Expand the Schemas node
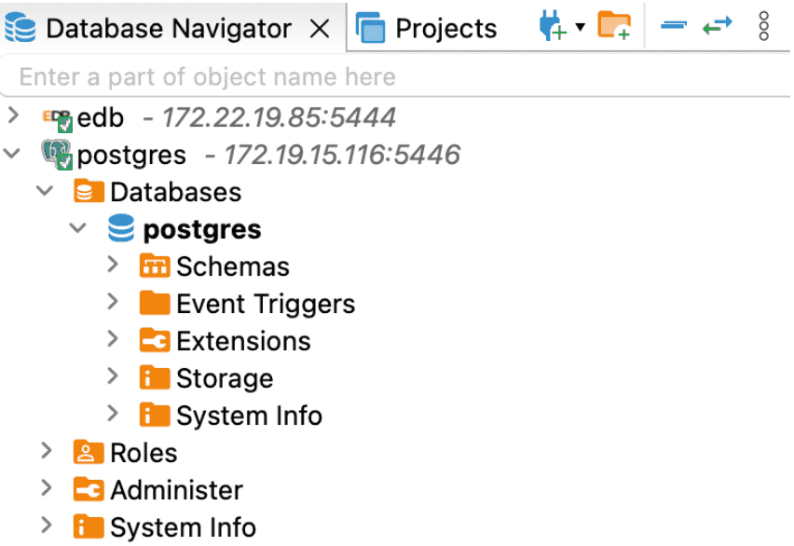The image size is (794, 546). (113, 266)
